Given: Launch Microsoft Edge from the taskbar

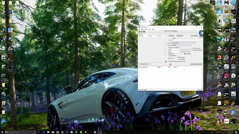Looking at the screenshot, I should [44, 132].
